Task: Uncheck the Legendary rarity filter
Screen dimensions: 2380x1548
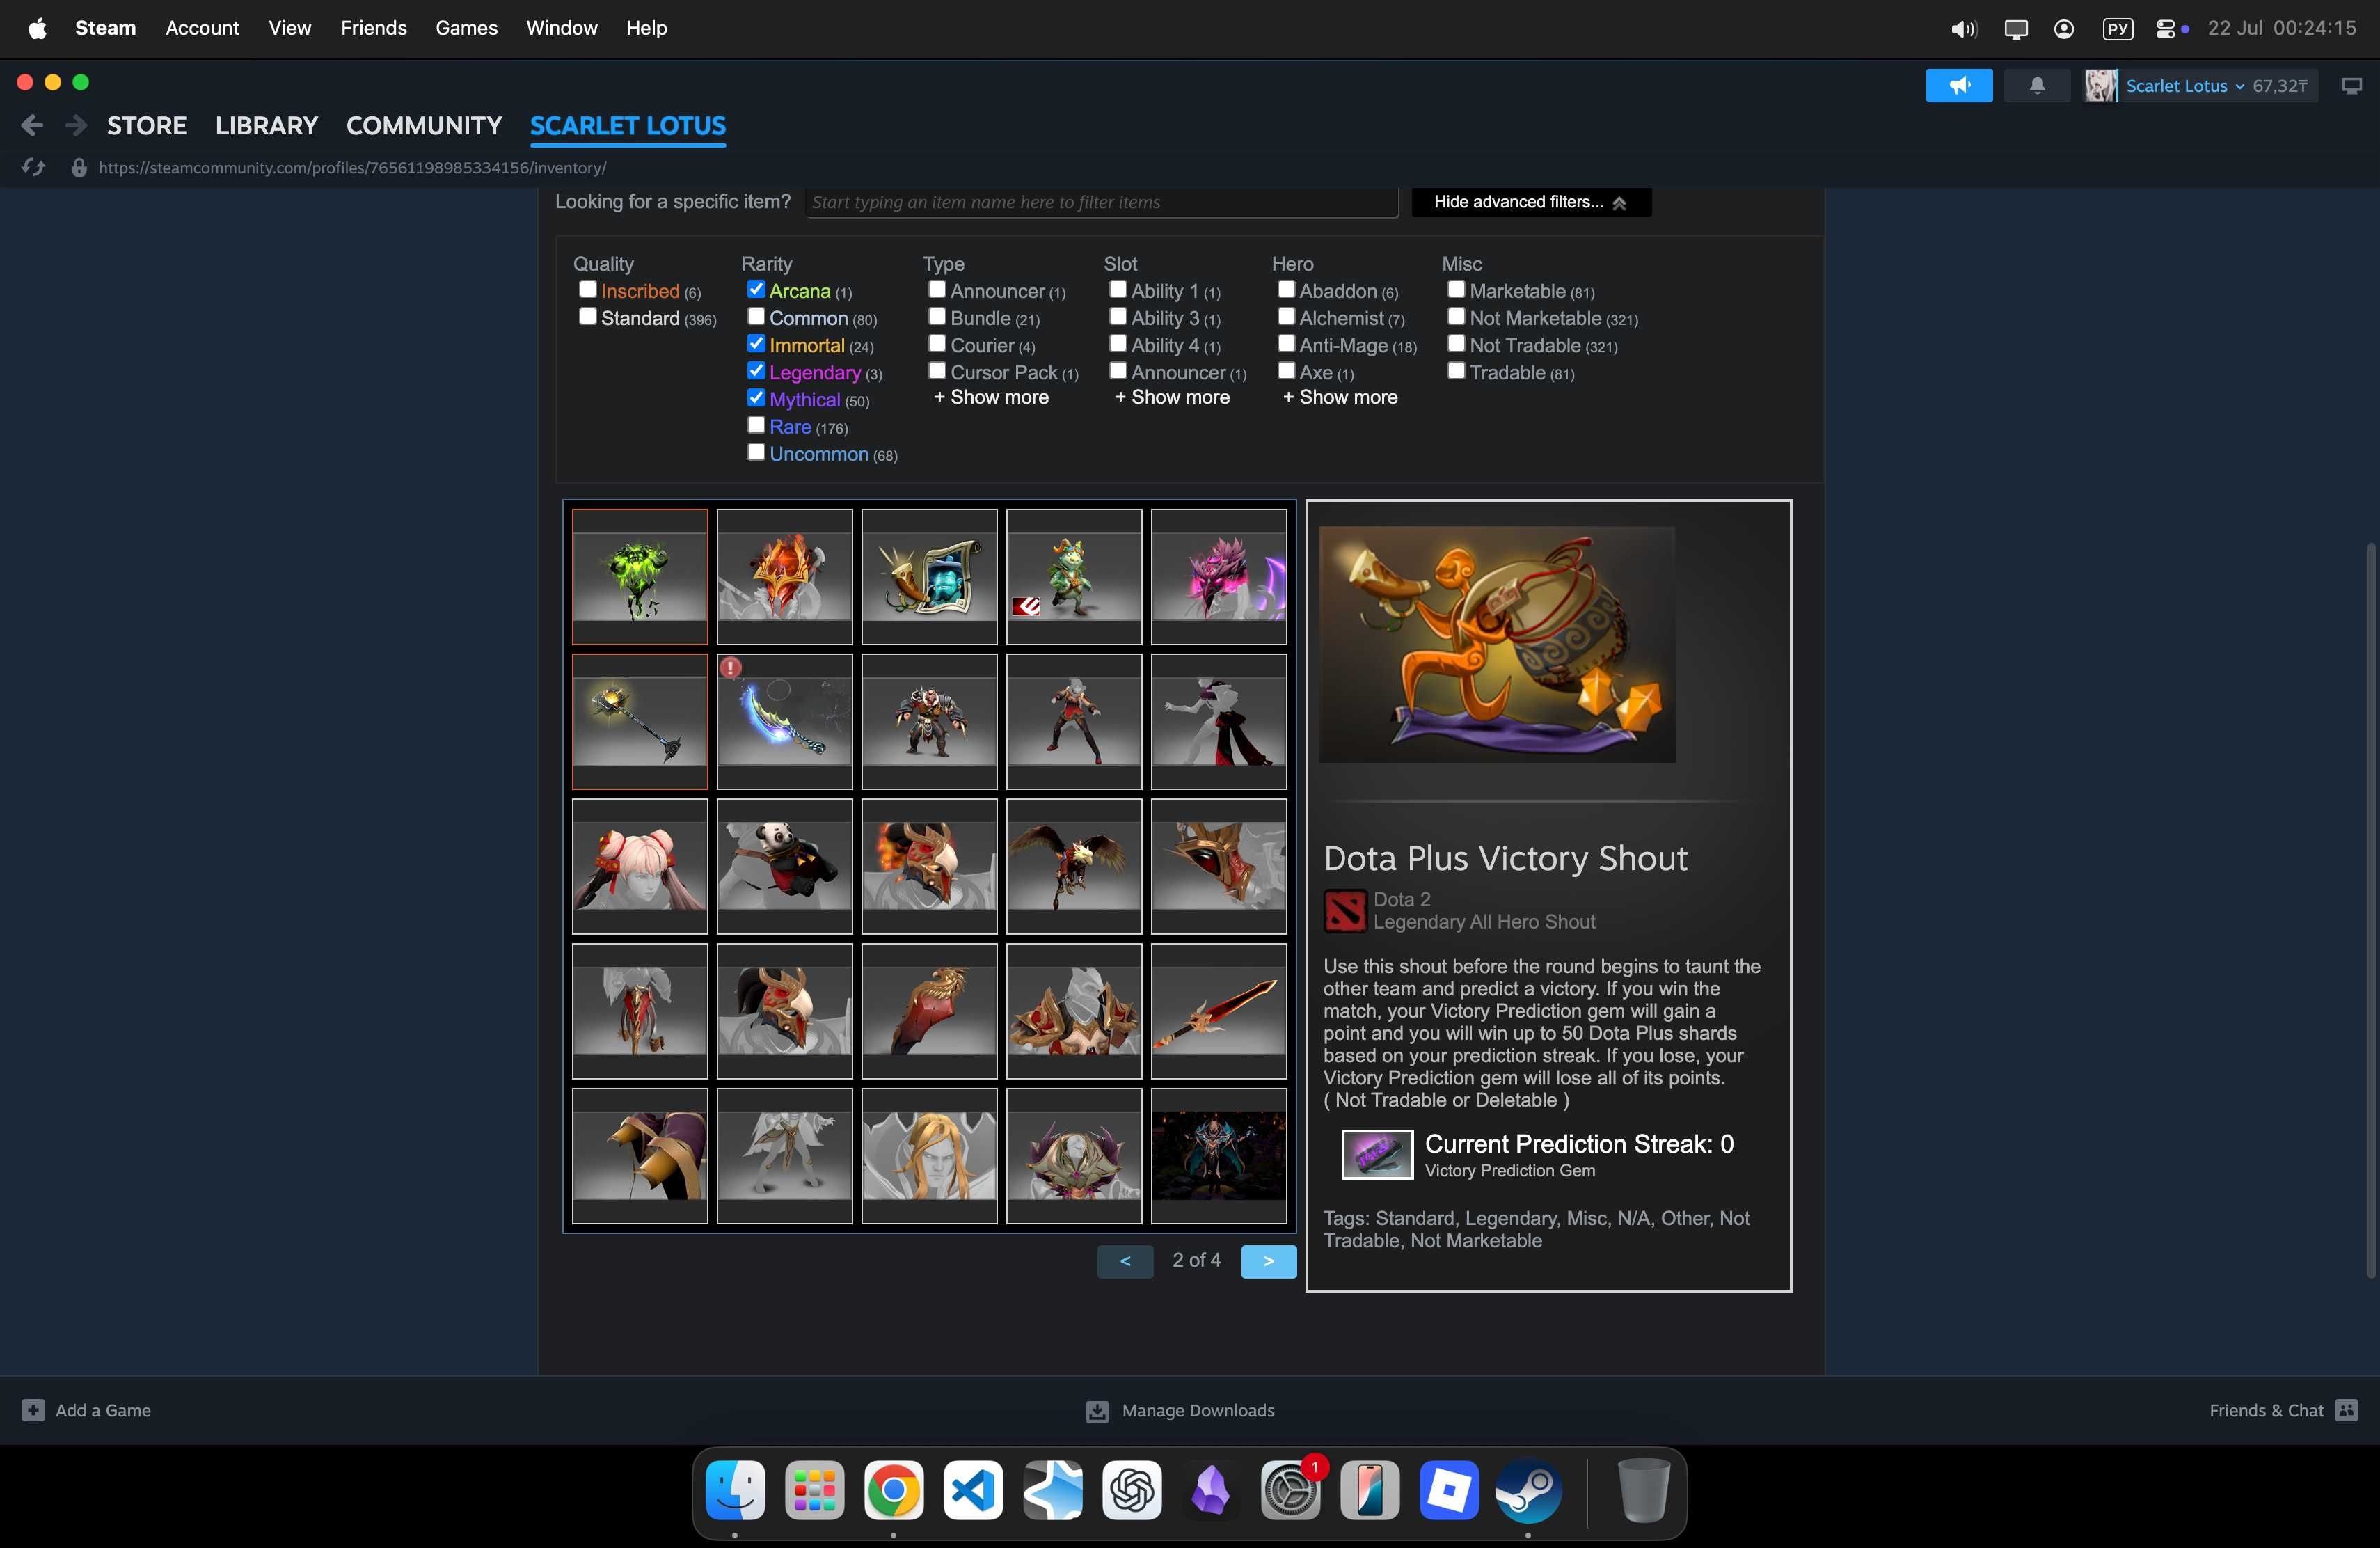Action: point(756,371)
